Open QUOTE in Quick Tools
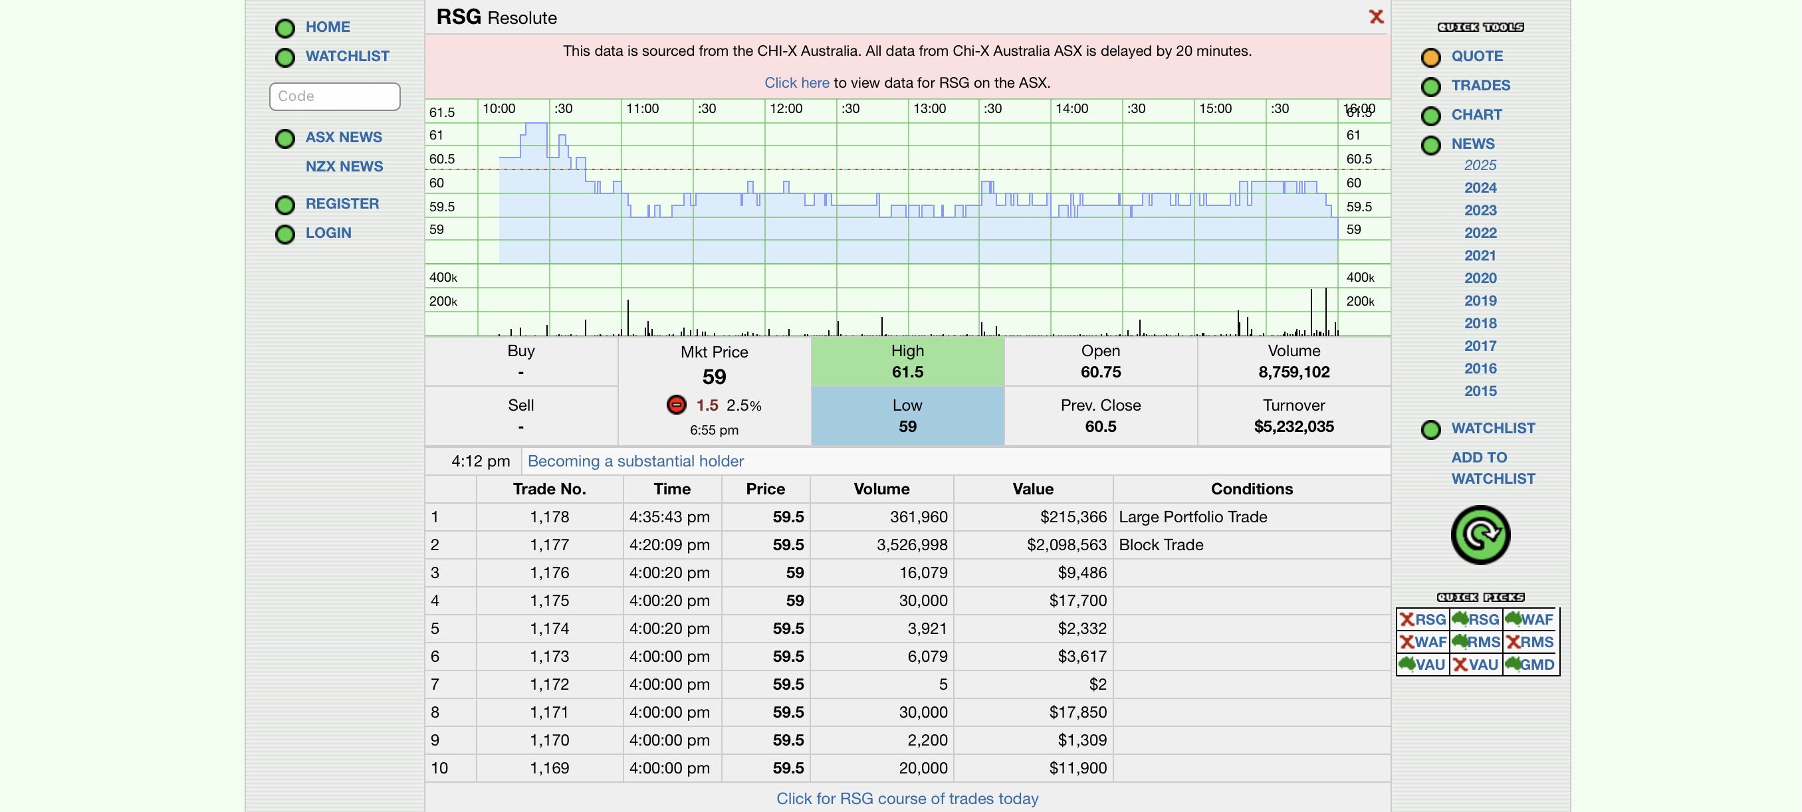The width and height of the screenshot is (1802, 812). [x=1477, y=56]
